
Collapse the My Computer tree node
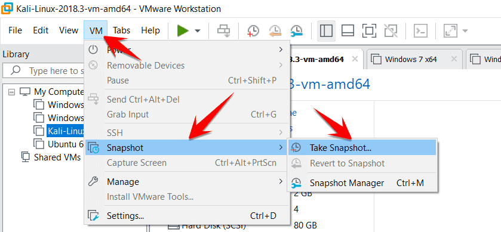tap(12, 92)
